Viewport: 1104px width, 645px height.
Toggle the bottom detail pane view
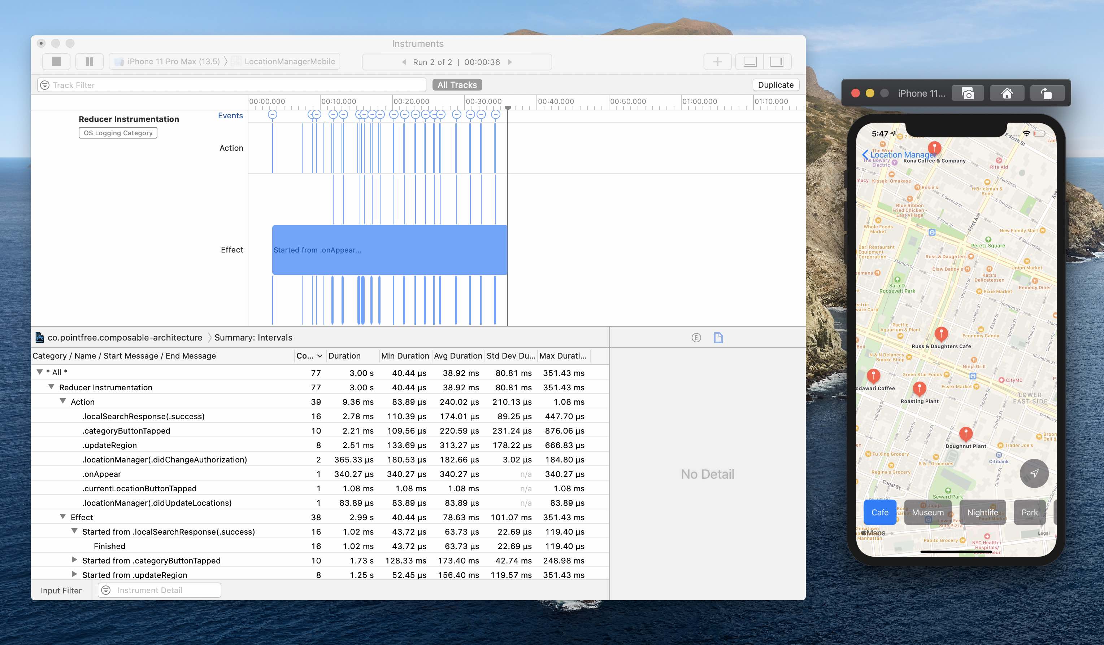[749, 62]
